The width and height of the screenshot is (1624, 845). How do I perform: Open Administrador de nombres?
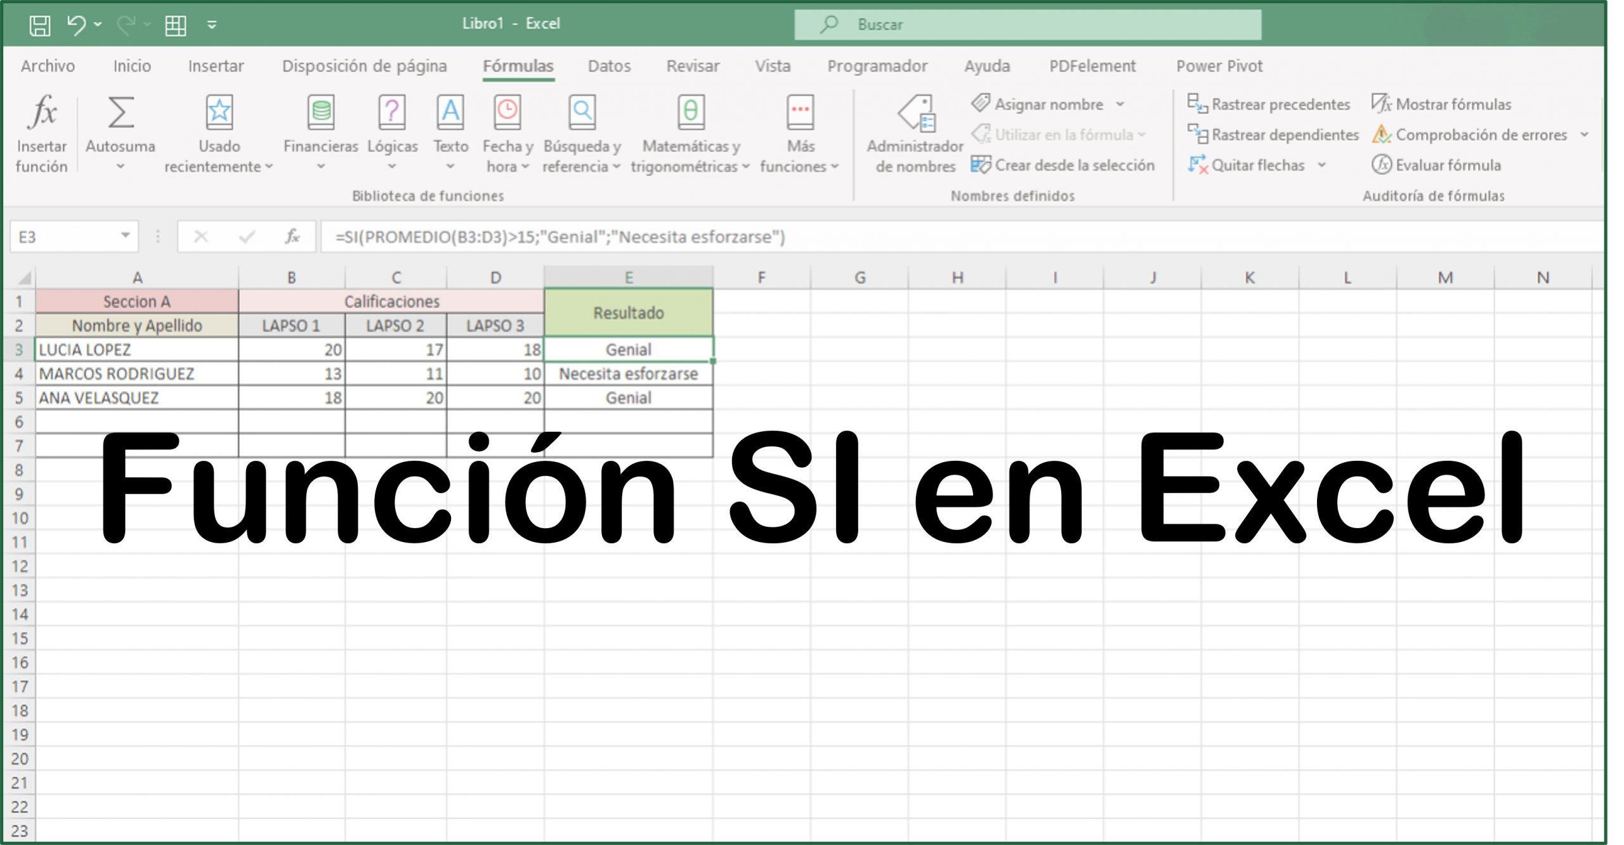click(915, 114)
